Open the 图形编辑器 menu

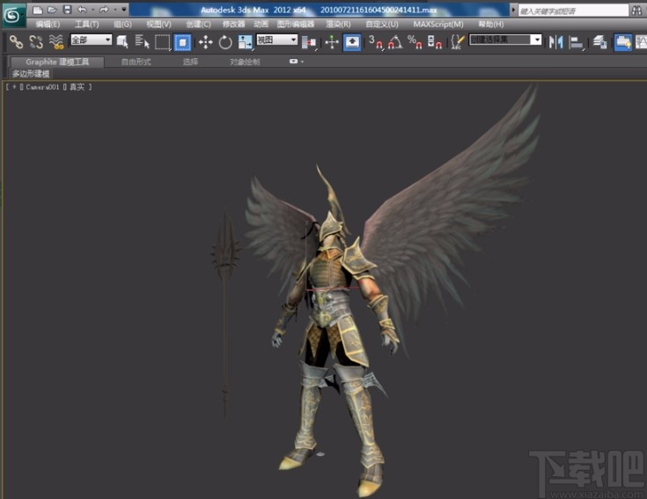pos(296,25)
